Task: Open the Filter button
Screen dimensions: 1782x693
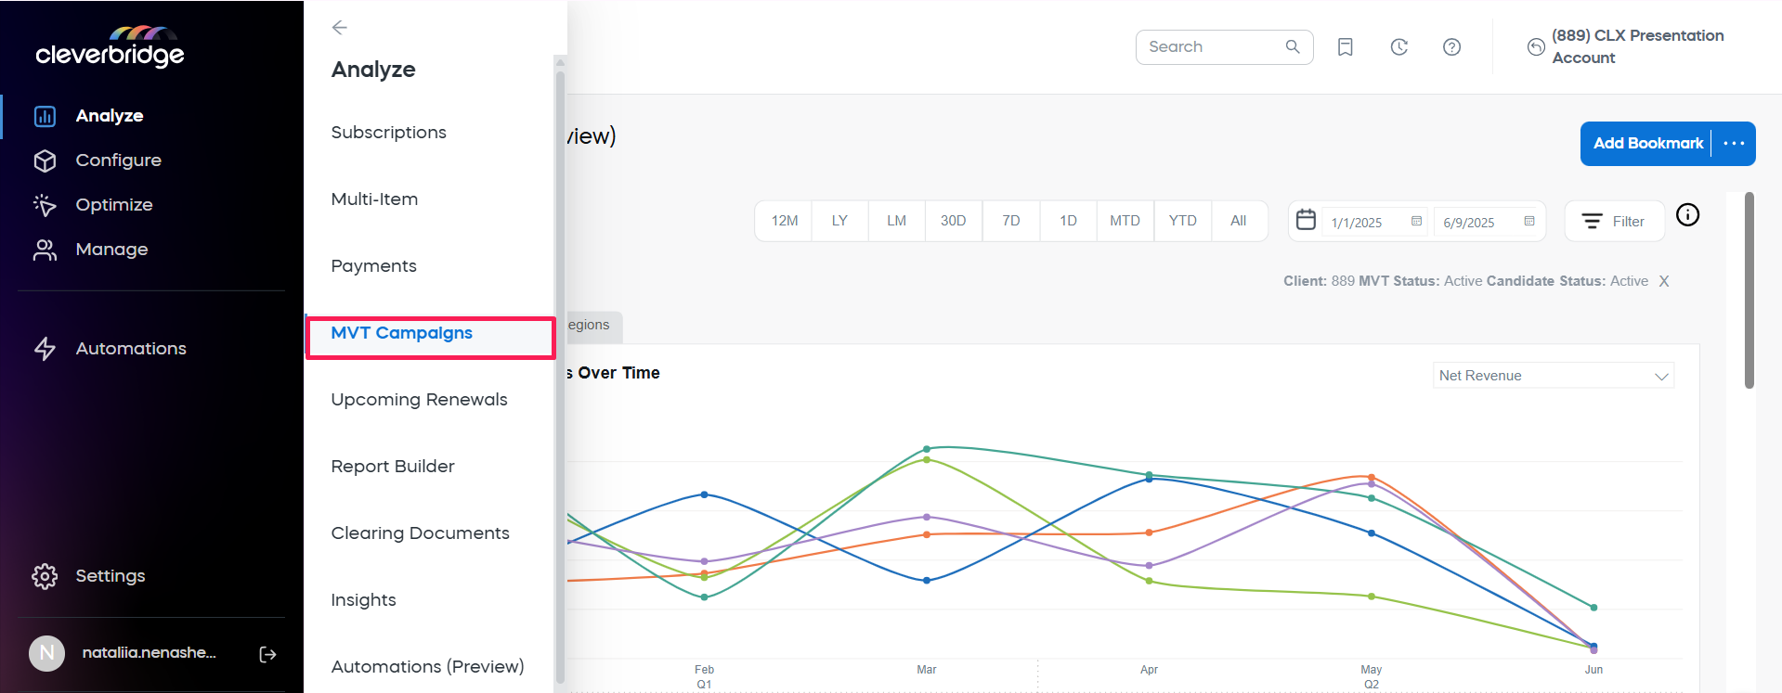Action: [1614, 222]
